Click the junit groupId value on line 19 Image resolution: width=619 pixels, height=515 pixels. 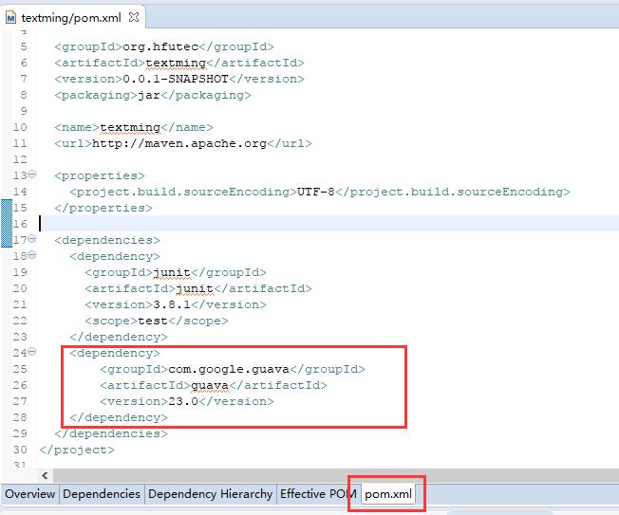click(x=172, y=272)
